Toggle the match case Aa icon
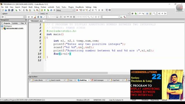The image size is (185, 104). (x=41, y=17)
